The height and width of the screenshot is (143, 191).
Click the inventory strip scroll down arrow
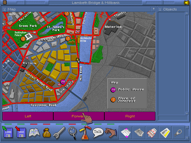click(187, 138)
